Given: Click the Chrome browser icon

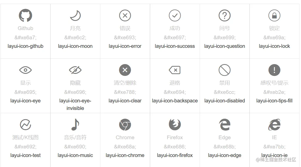Looking at the screenshot, I should [125, 125].
